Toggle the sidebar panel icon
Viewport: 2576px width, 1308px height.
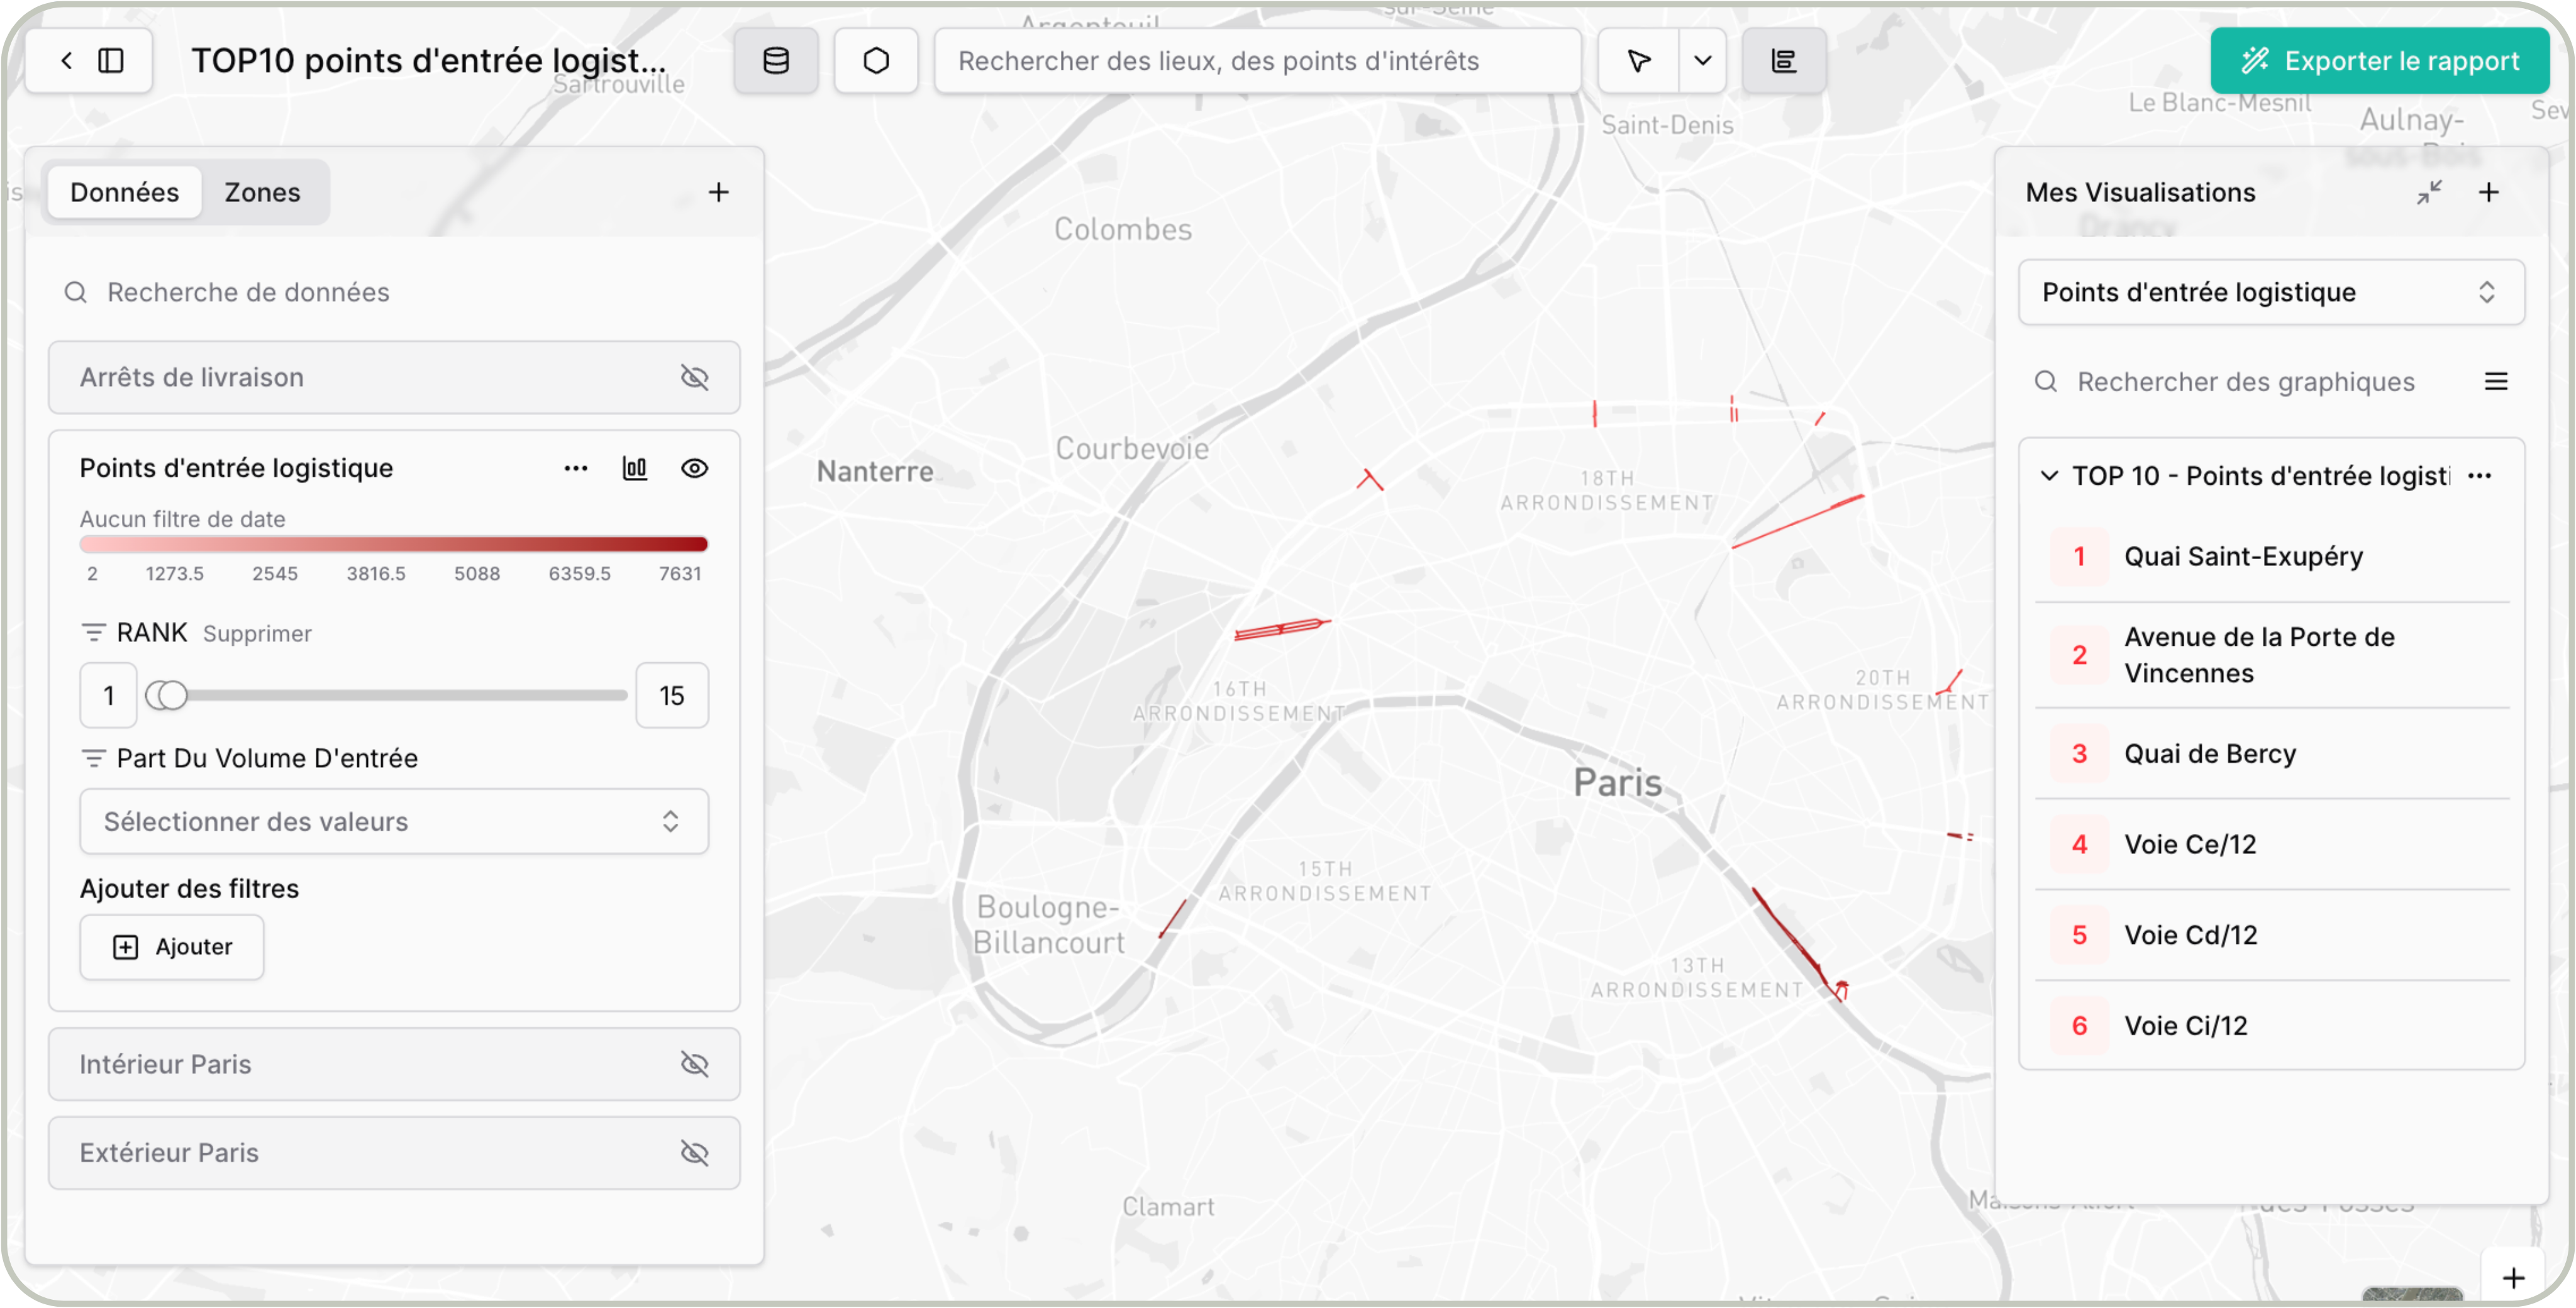[x=111, y=61]
